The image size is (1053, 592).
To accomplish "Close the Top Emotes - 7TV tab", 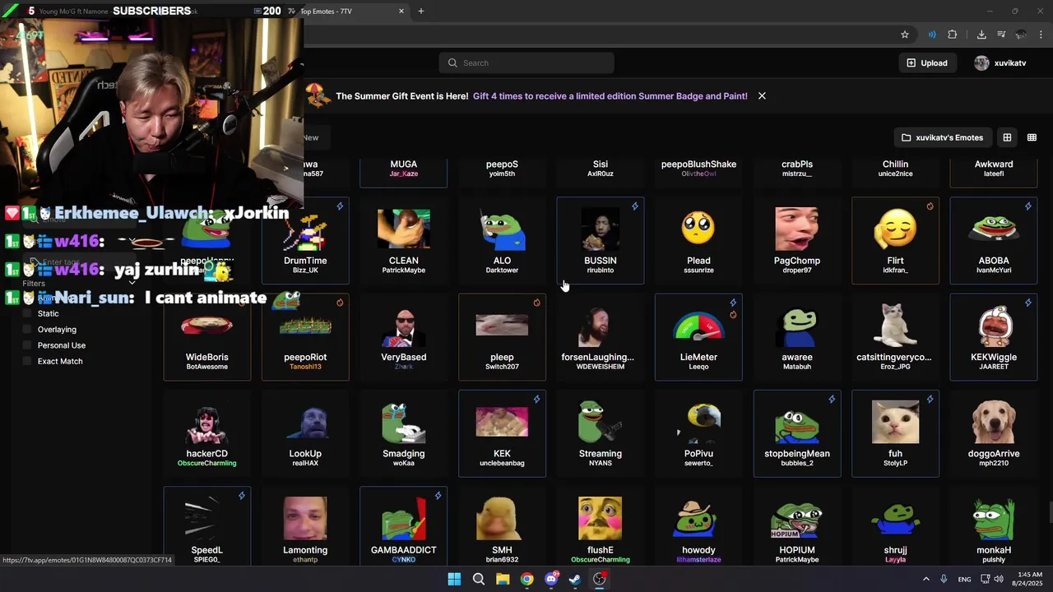I will pos(401,12).
